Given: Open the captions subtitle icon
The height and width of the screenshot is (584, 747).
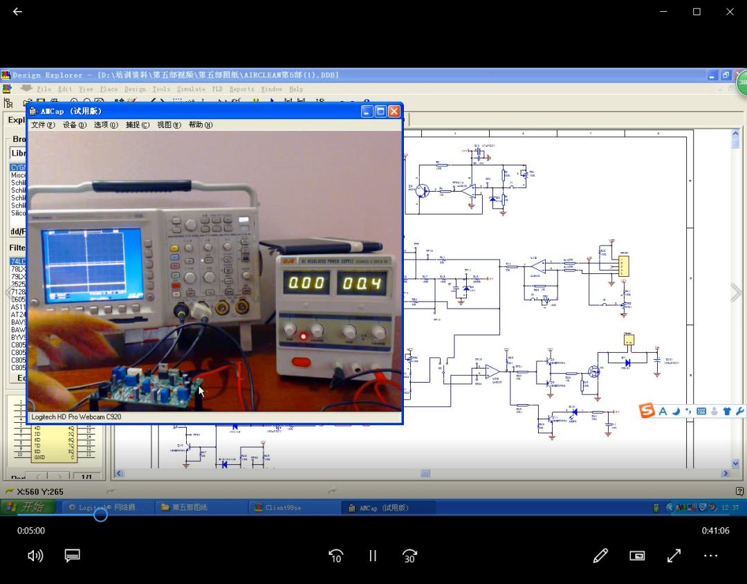Looking at the screenshot, I should point(73,556).
